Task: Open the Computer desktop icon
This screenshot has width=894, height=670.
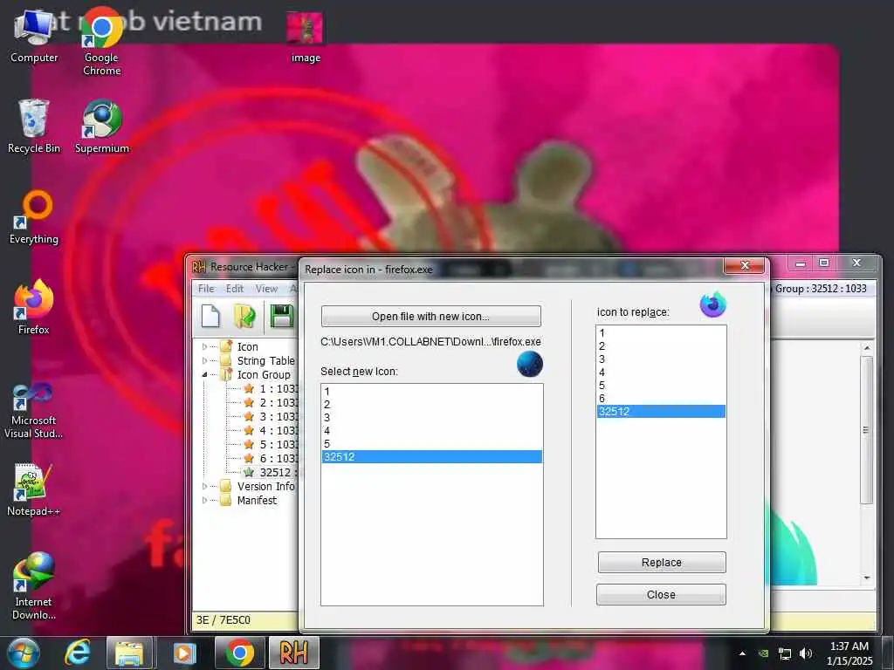Action: [x=34, y=36]
